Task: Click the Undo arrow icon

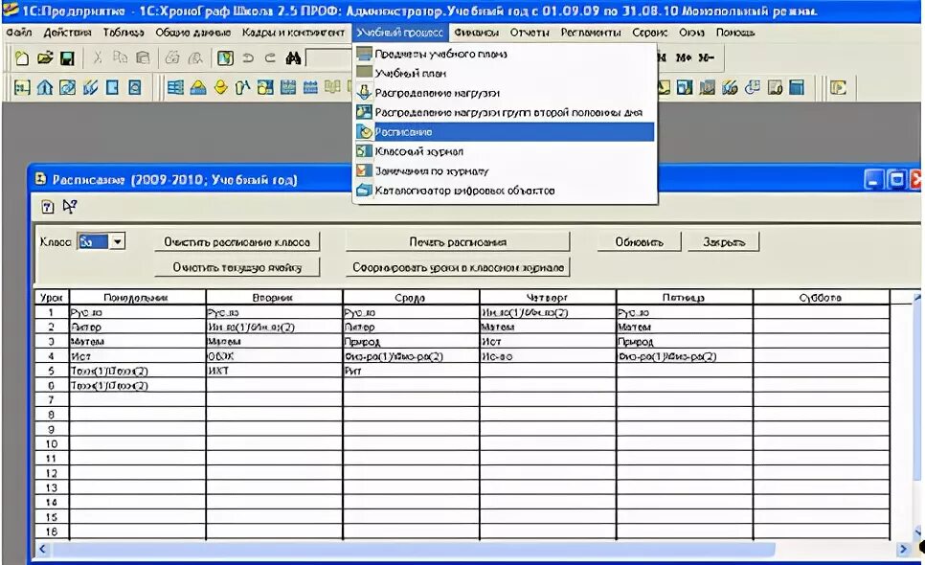Action: coord(248,57)
